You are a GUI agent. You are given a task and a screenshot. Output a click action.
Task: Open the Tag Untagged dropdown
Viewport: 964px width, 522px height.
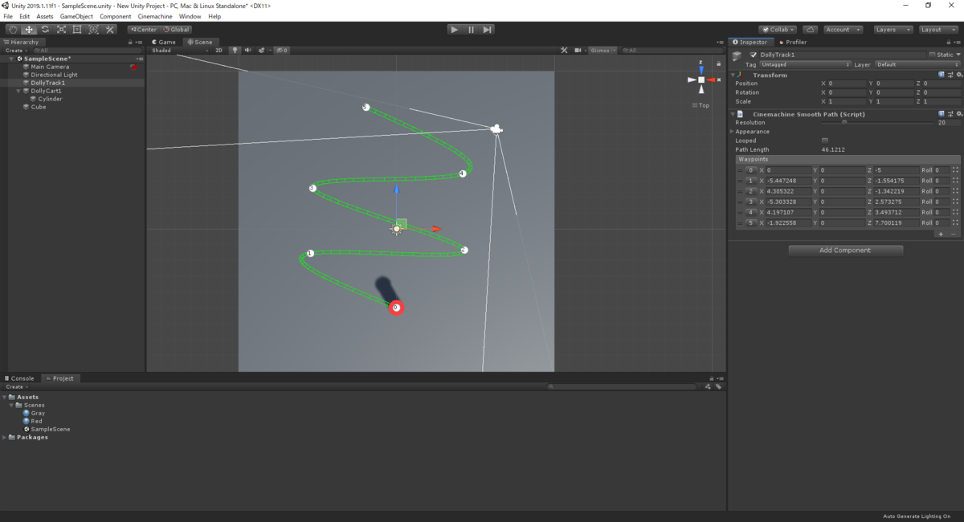[x=805, y=64]
